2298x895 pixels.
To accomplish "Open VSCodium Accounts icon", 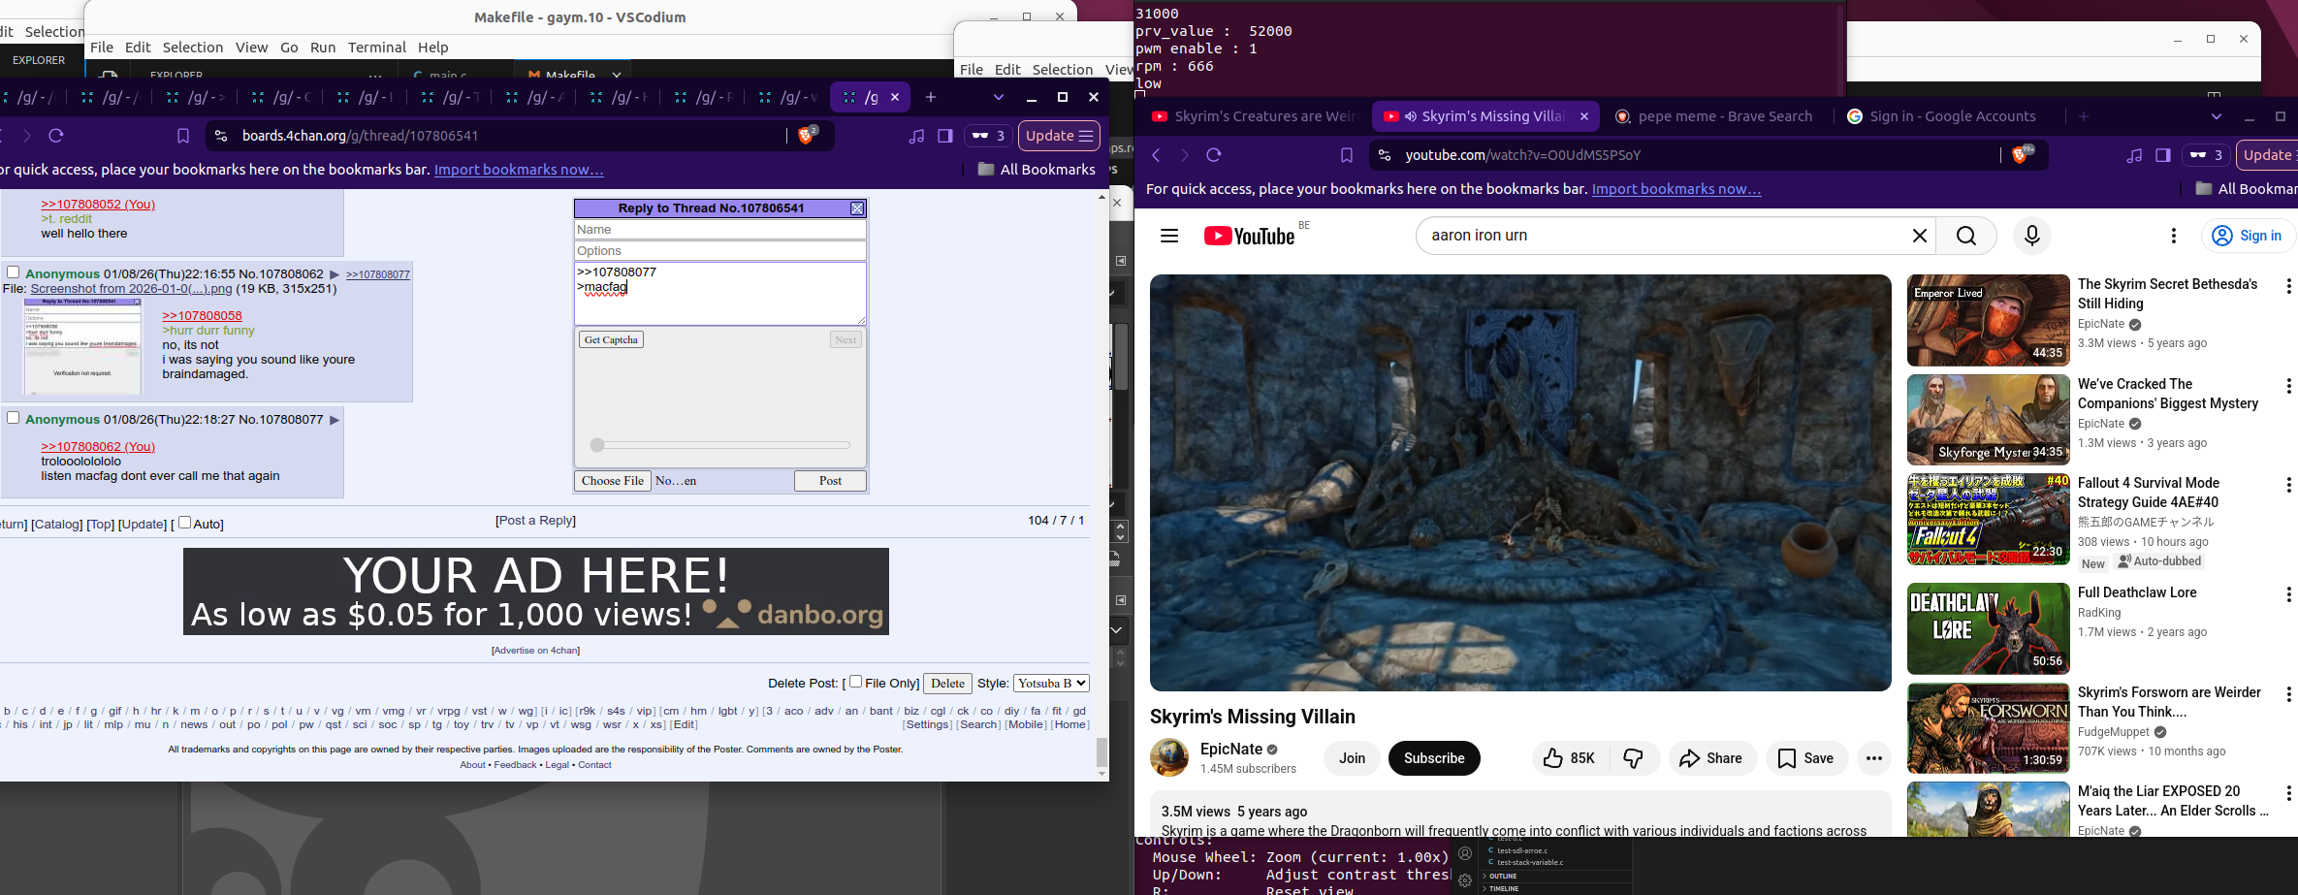I will pyautogui.click(x=1465, y=854).
